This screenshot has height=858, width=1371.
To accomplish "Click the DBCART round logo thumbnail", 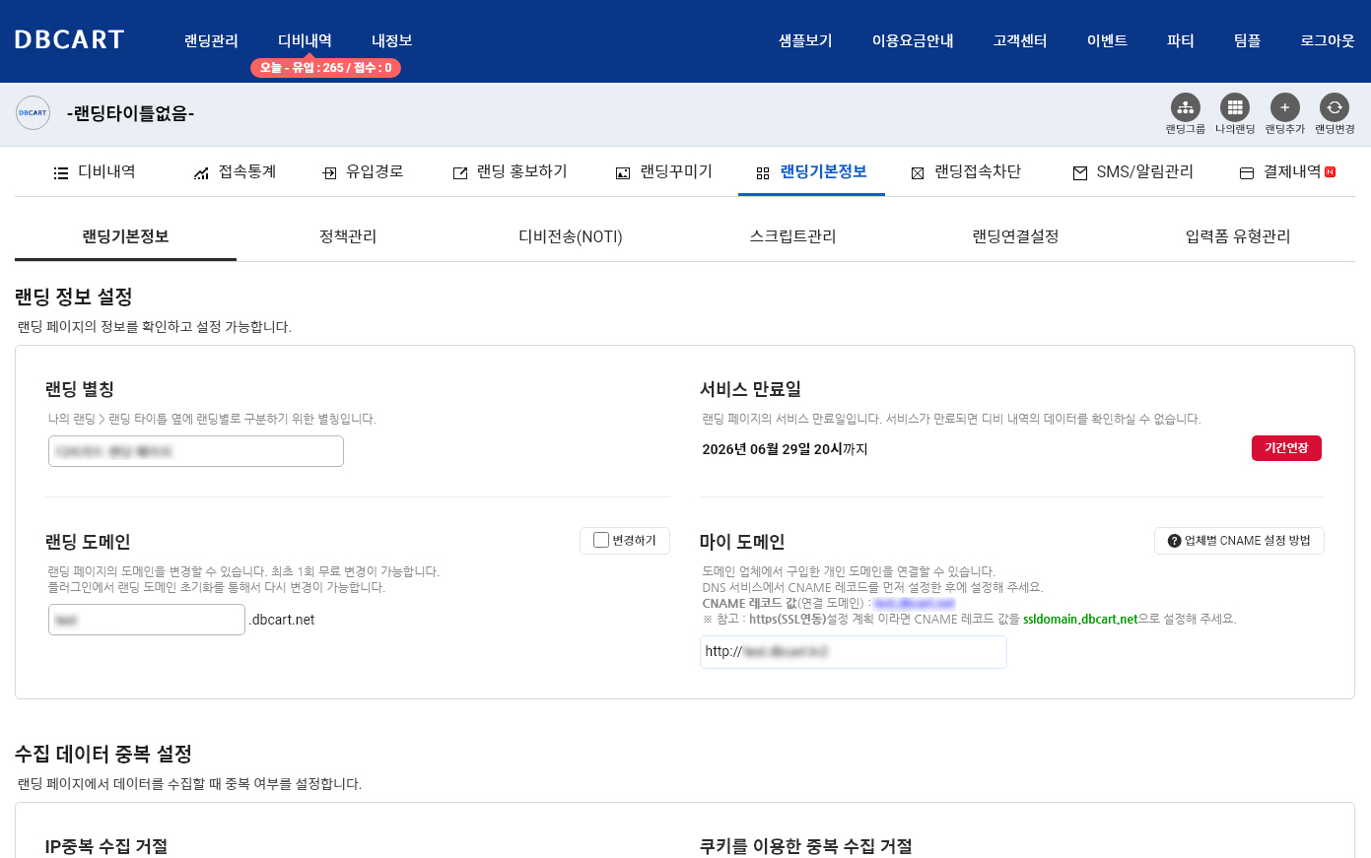I will (33, 113).
